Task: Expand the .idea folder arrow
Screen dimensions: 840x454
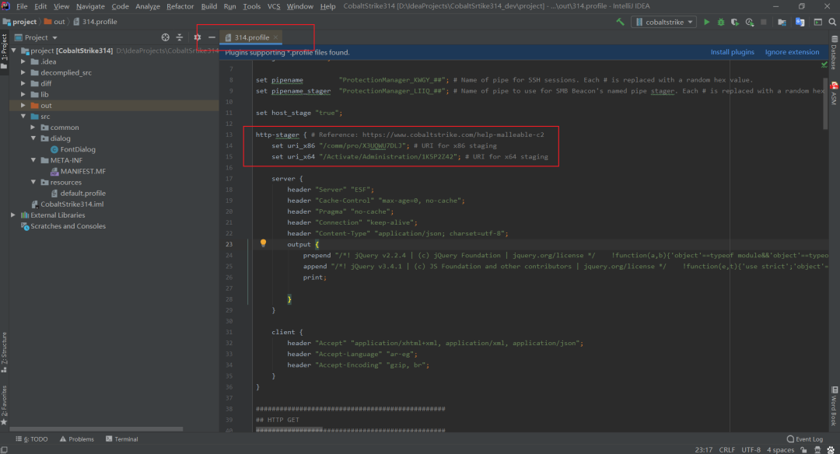Action: (x=23, y=61)
